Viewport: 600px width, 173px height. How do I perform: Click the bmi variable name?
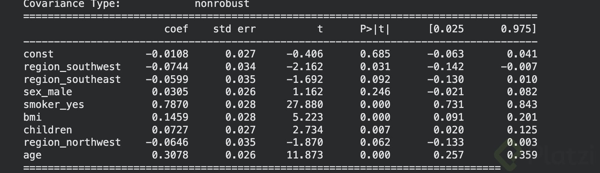(x=33, y=117)
